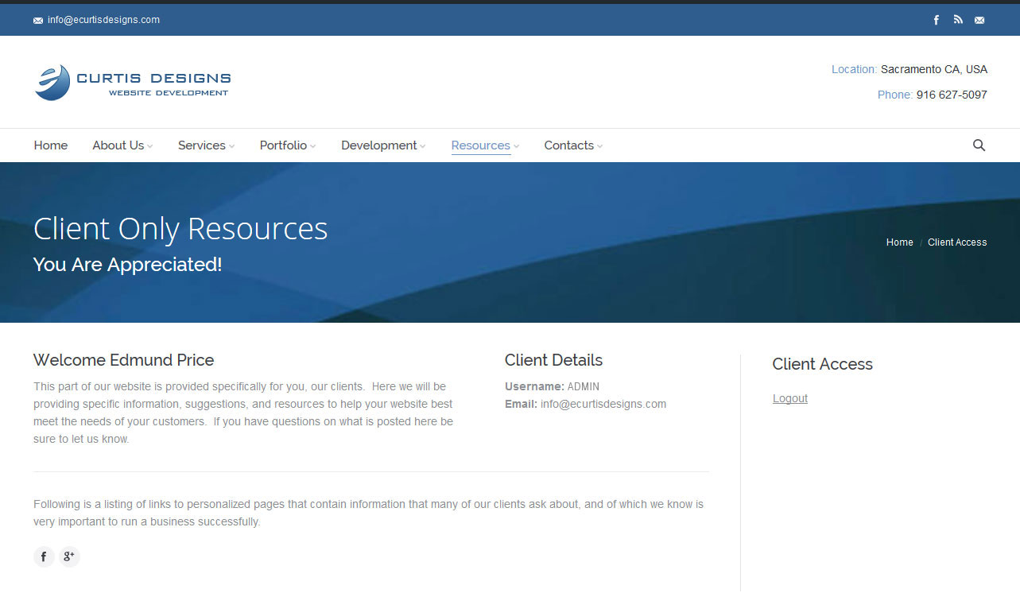The height and width of the screenshot is (593, 1020).
Task: Click Home in the breadcrumb trail
Action: click(x=899, y=242)
